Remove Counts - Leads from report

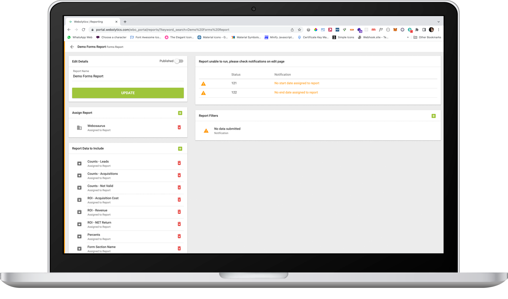(179, 163)
